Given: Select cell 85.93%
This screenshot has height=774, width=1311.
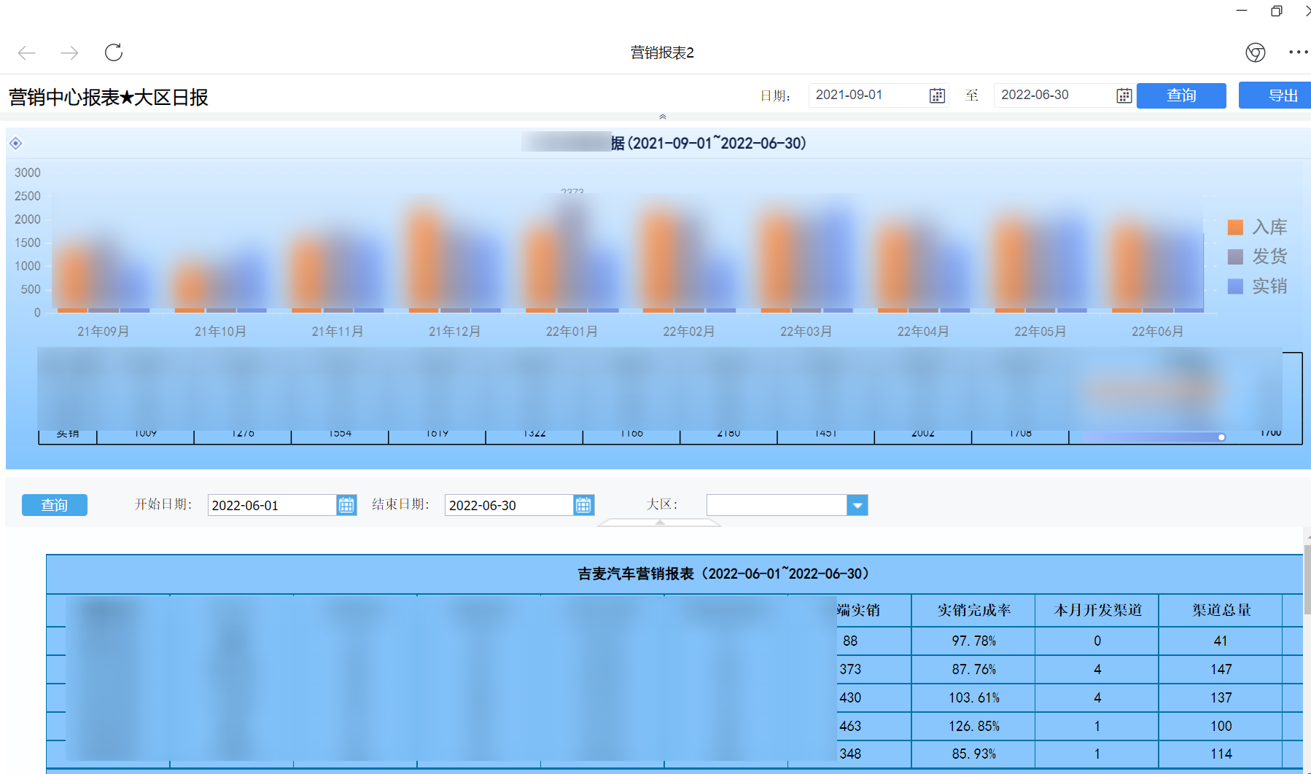Looking at the screenshot, I should pos(973,754).
